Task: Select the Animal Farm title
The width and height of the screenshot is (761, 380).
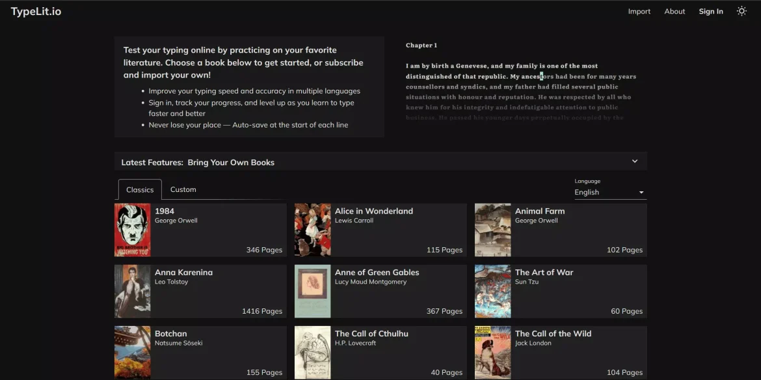Action: click(540, 211)
